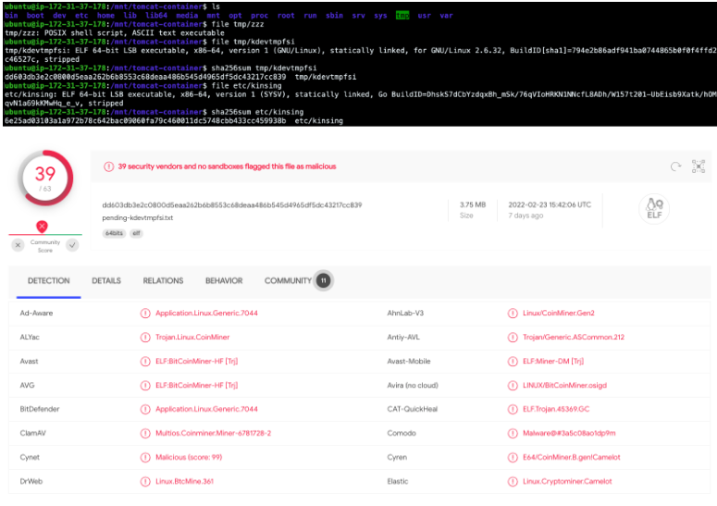Viewport: 717px width, 506px height.
Task: Click the 64bits tag
Action: coord(115,234)
